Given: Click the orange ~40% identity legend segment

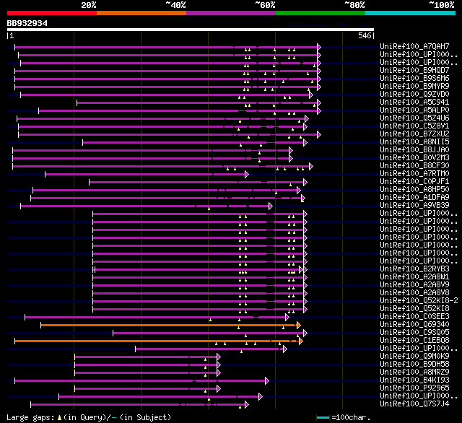Looking at the screenshot, I should click(141, 13).
